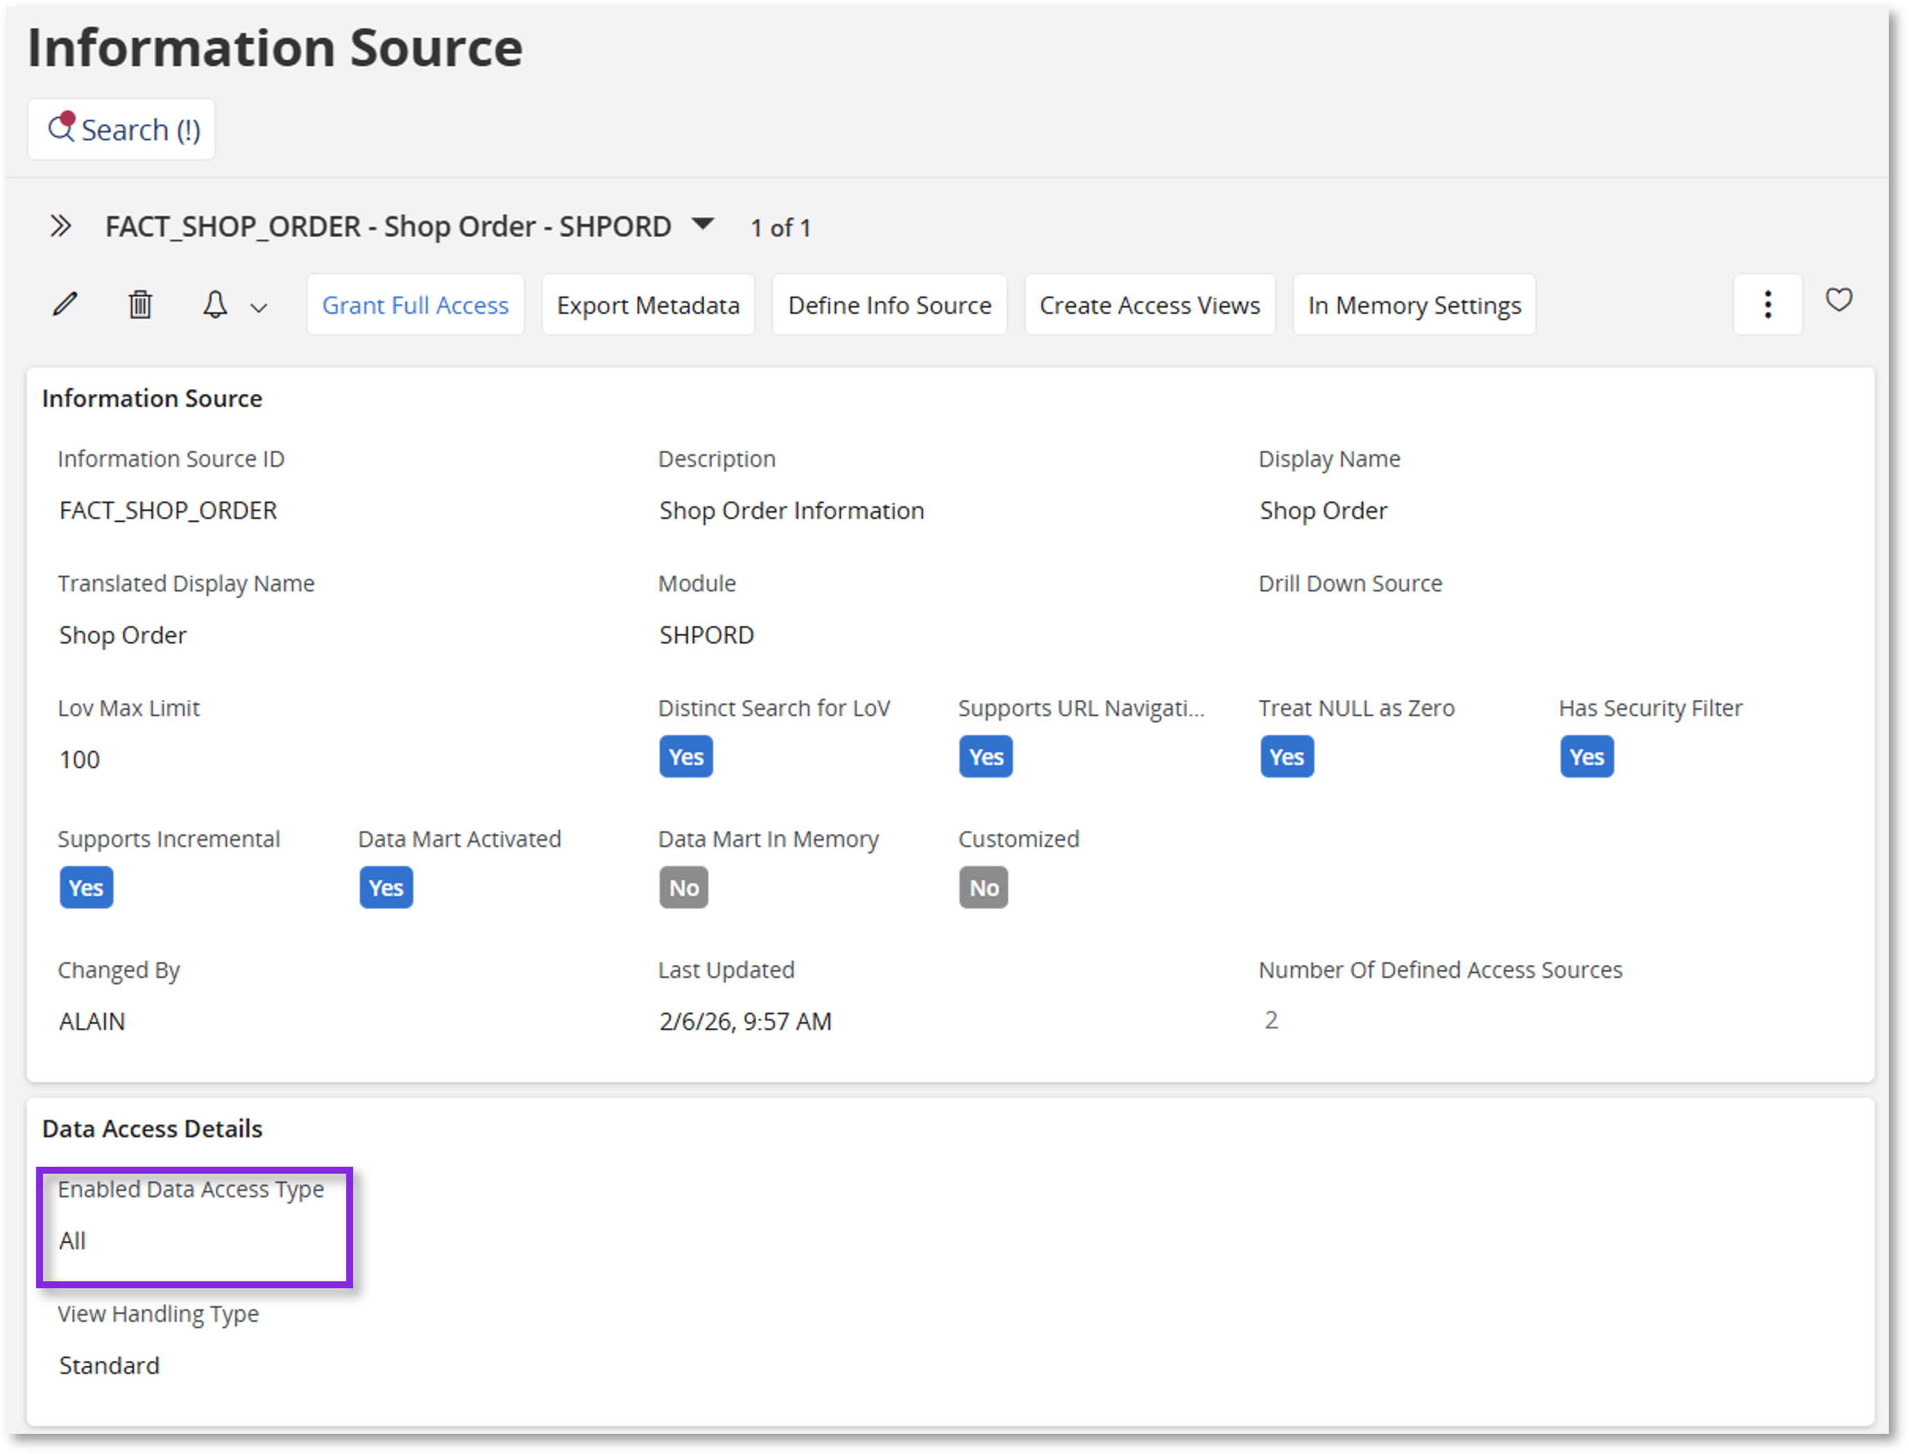Viewport: 1909px width, 1454px height.
Task: Click the record title FACT_SHOP_ORDER - Shop Order - SHPORD
Action: [388, 227]
